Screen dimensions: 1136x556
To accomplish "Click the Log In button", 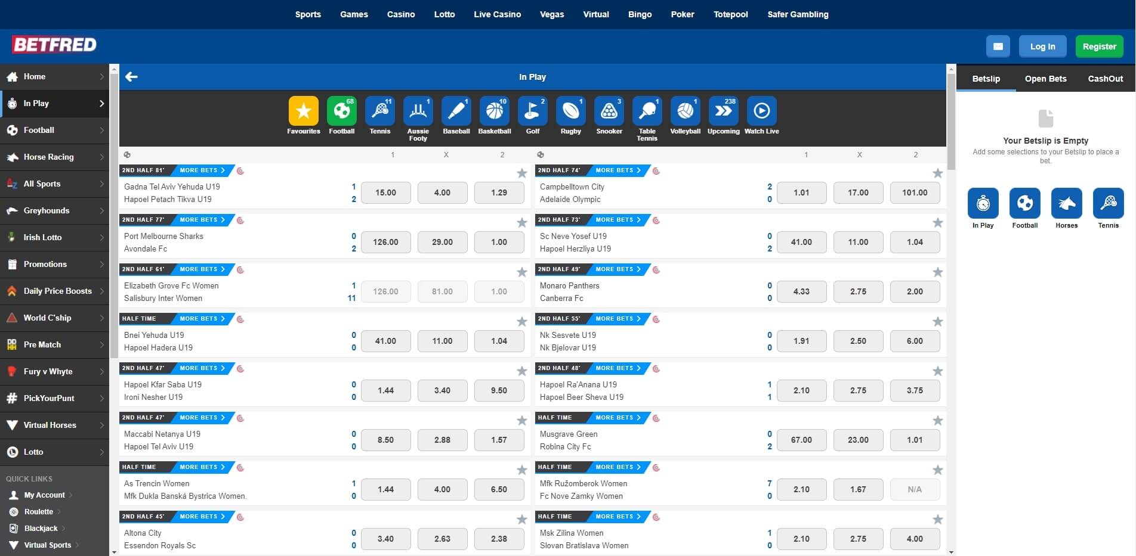I will pyautogui.click(x=1042, y=46).
